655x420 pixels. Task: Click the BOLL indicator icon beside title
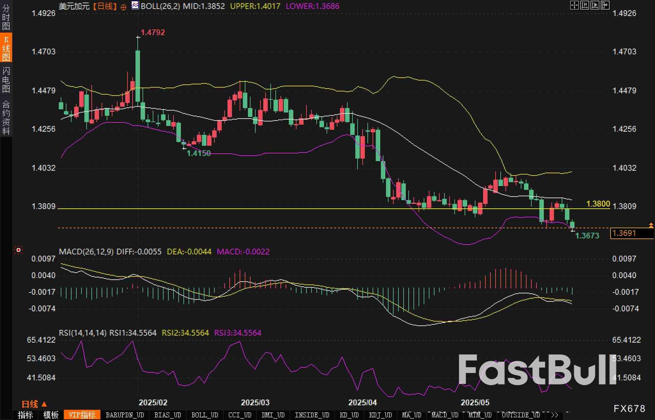(x=135, y=5)
